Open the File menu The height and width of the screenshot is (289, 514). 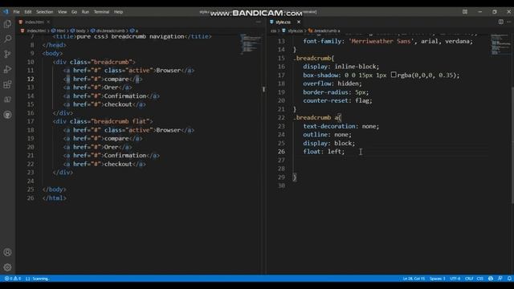tap(16, 12)
